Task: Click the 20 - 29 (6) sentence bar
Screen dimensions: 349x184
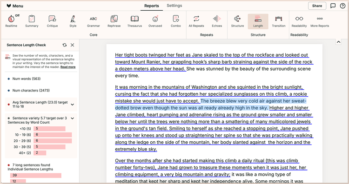Action: pyautogui.click(x=53, y=141)
